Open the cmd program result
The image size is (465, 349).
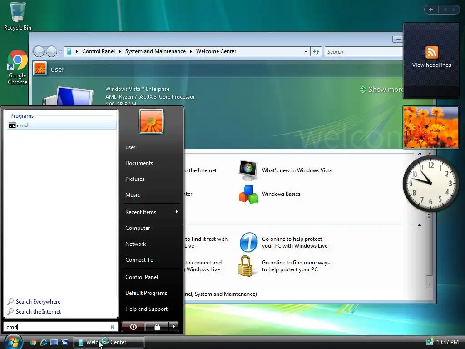coord(62,125)
